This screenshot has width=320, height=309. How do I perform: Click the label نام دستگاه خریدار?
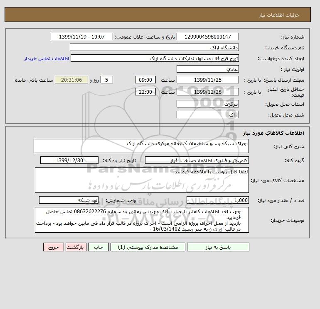(x=285, y=48)
